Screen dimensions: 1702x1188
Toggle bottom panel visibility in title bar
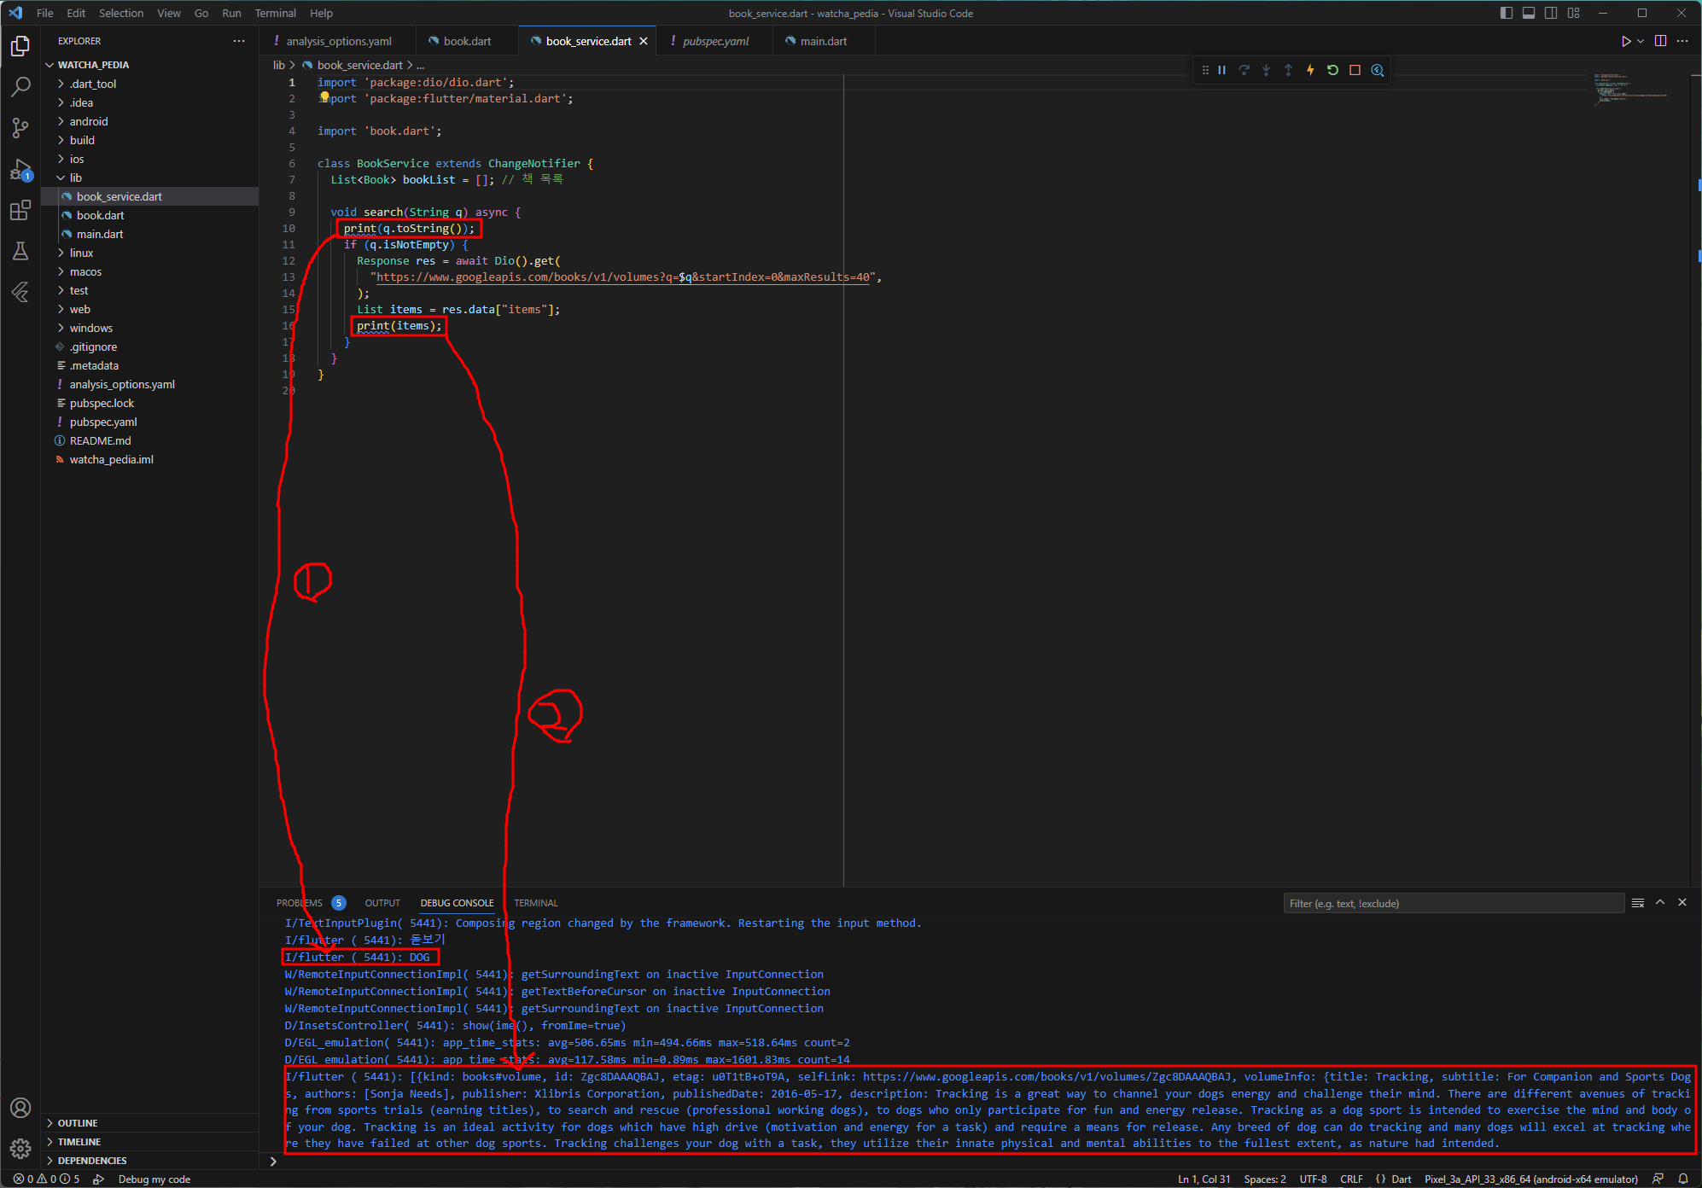click(x=1529, y=13)
